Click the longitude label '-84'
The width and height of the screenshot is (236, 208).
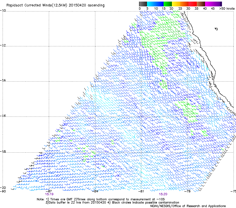[x=95, y=191]
